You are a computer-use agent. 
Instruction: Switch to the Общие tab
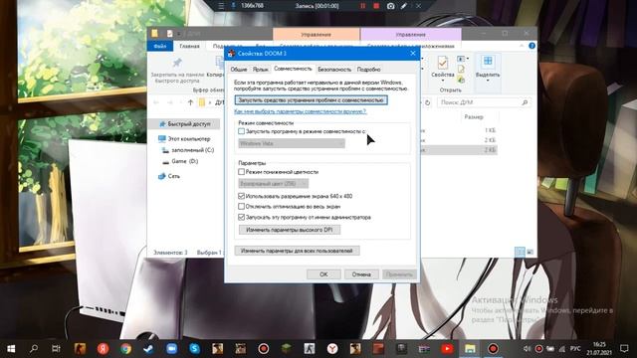coord(239,70)
